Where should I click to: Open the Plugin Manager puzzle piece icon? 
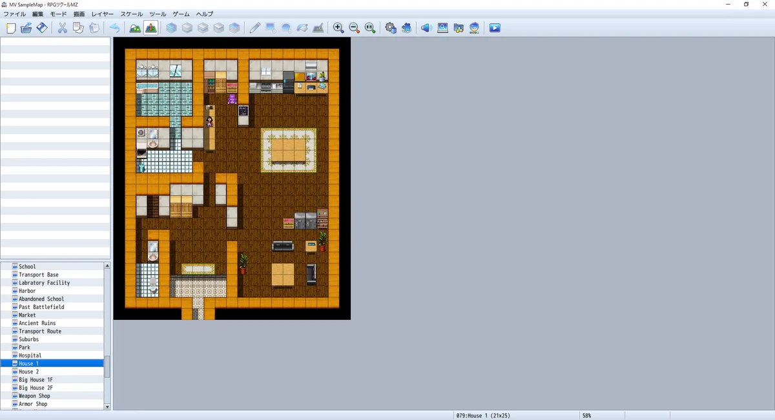[x=406, y=28]
